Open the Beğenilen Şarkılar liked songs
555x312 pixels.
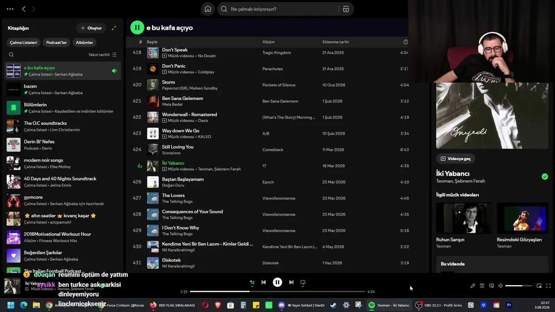click(x=63, y=256)
